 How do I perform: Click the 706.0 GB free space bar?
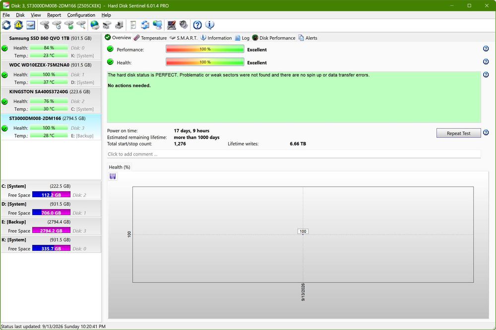tap(51, 213)
